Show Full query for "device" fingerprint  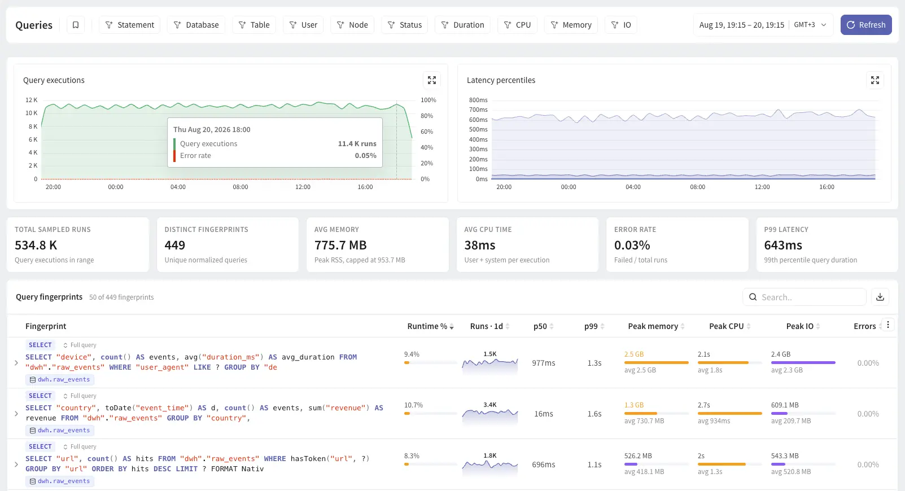[80, 345]
